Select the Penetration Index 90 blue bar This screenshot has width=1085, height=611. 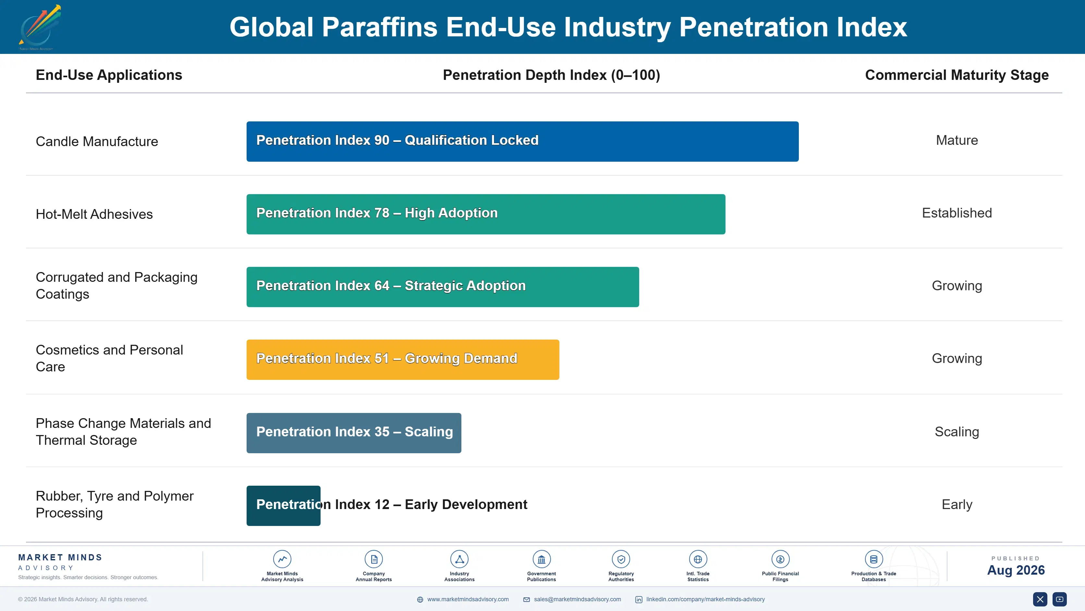click(522, 142)
